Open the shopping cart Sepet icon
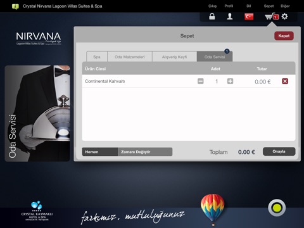Image resolution: width=304 pixels, height=228 pixels. pos(270,16)
